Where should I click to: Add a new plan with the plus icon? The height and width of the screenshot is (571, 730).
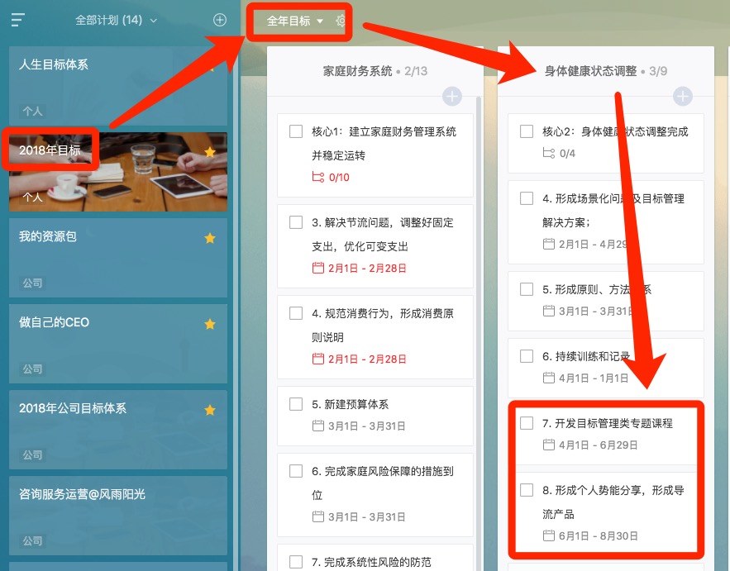point(220,20)
